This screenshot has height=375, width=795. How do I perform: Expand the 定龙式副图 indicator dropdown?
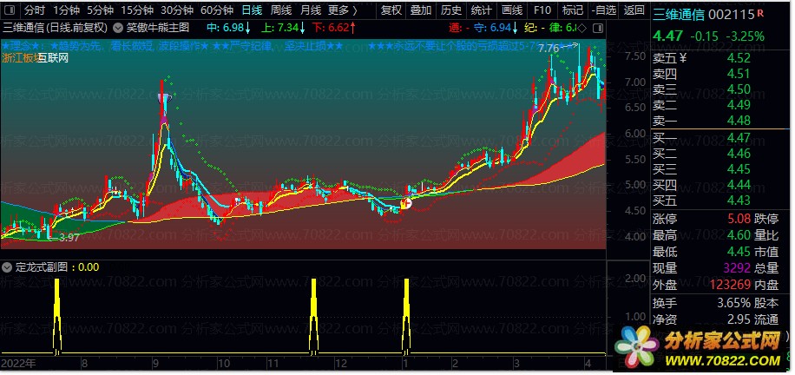click(7, 267)
